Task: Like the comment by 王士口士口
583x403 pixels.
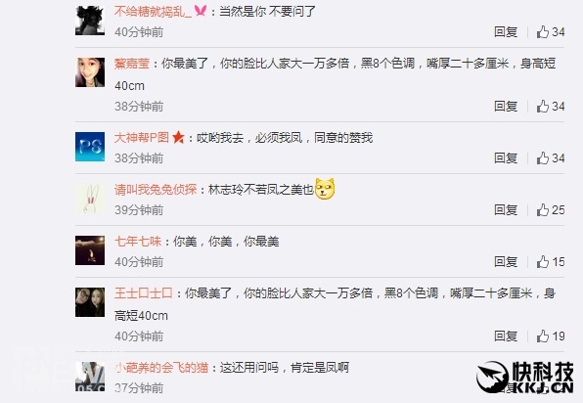Action: coord(551,336)
